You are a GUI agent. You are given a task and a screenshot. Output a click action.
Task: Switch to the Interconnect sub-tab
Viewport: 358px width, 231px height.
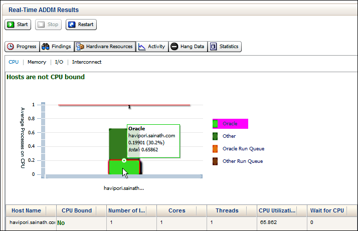tap(87, 62)
